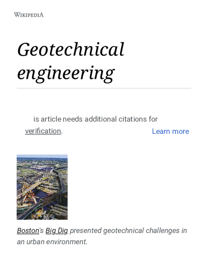Open the Big Dig aerial photo thumbnail

click(x=42, y=187)
